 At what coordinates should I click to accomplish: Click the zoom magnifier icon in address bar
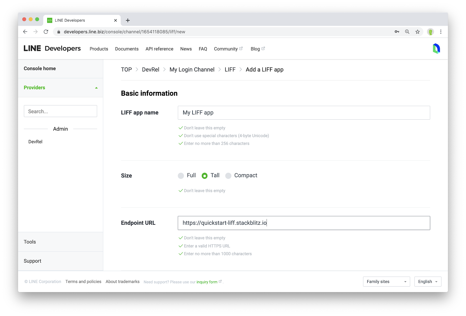[x=407, y=32]
